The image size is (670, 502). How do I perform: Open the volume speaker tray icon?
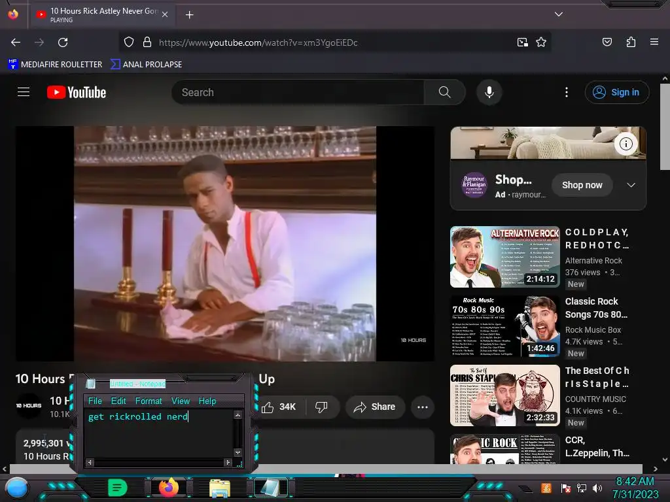597,488
